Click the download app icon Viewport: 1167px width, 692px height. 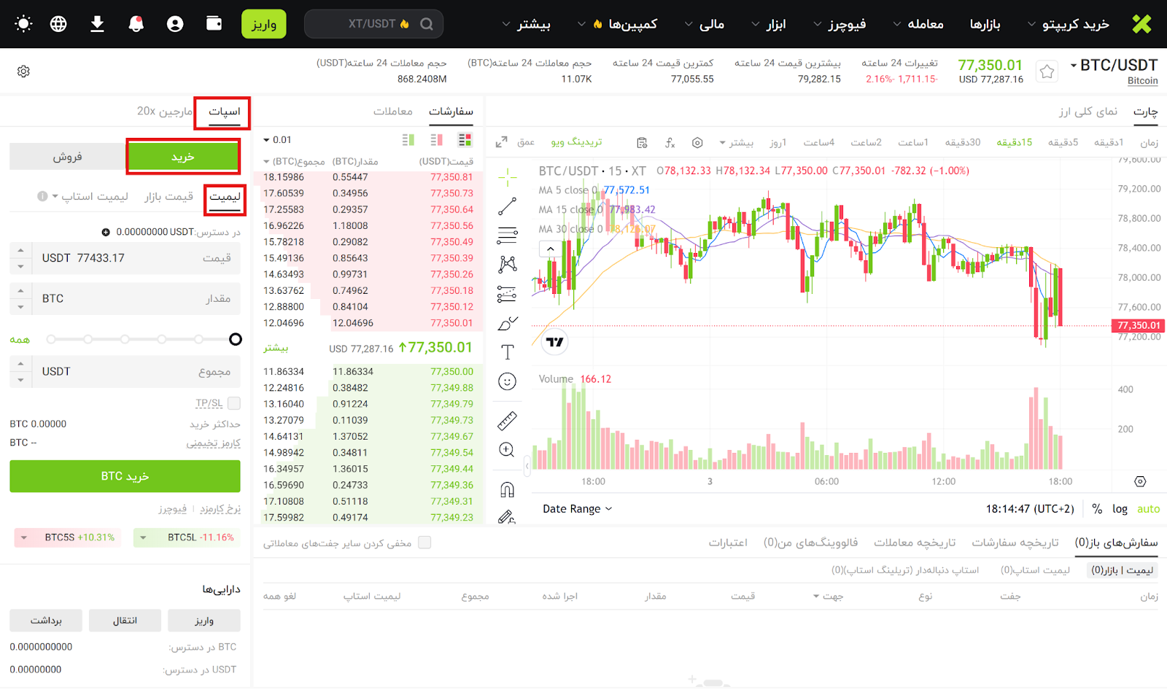[x=97, y=24]
